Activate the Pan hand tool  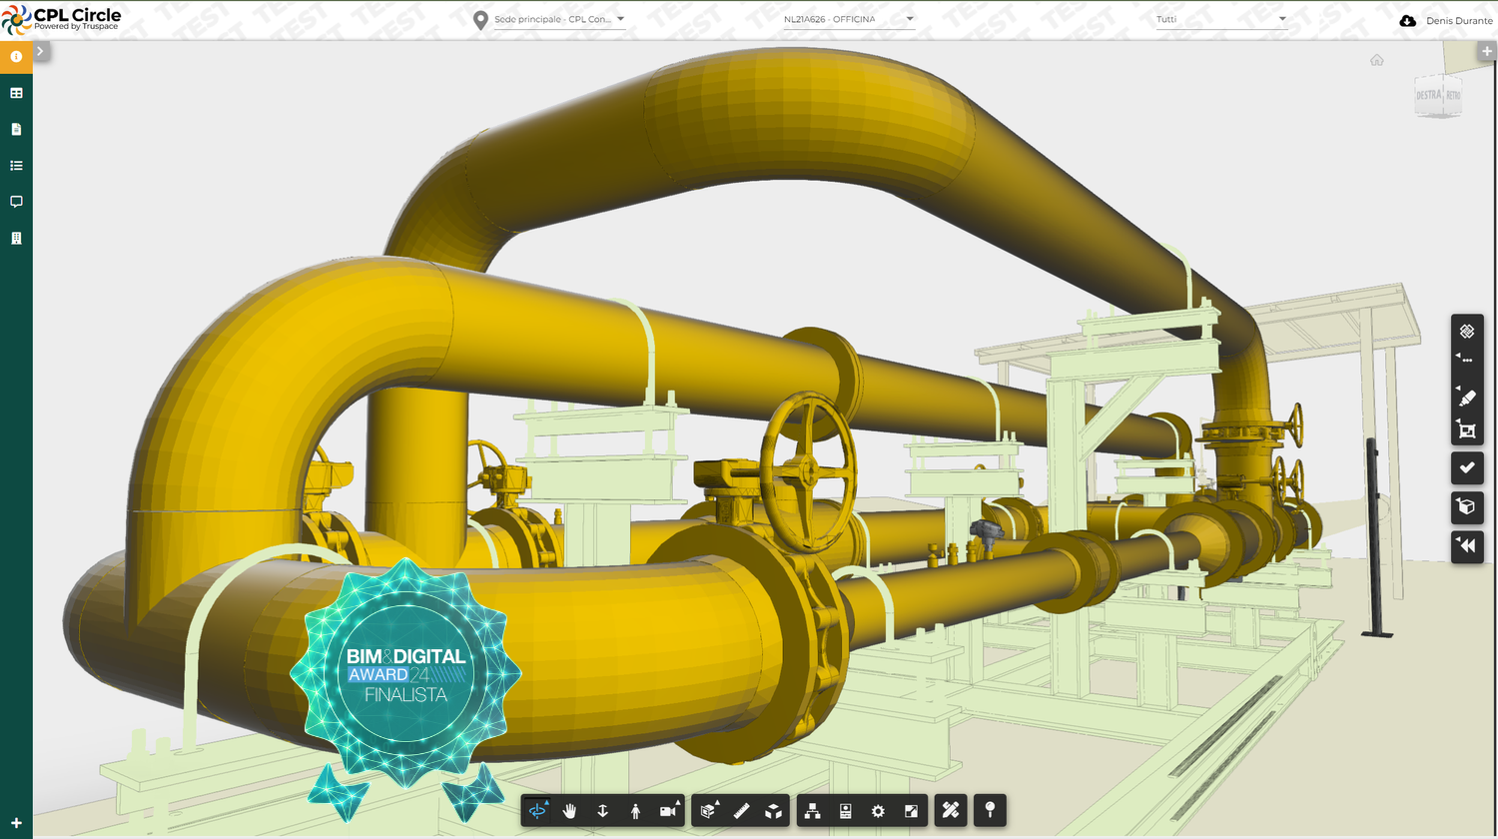click(x=568, y=810)
